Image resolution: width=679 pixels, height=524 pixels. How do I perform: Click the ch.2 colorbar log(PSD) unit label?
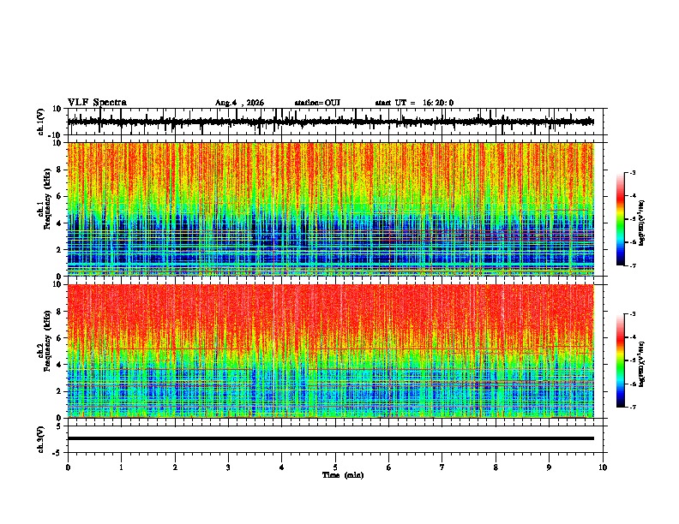pyautogui.click(x=642, y=364)
